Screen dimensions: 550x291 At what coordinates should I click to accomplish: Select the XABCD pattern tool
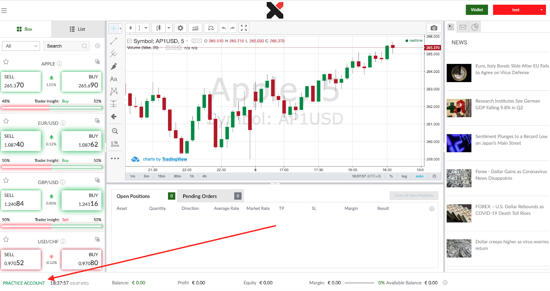(114, 91)
